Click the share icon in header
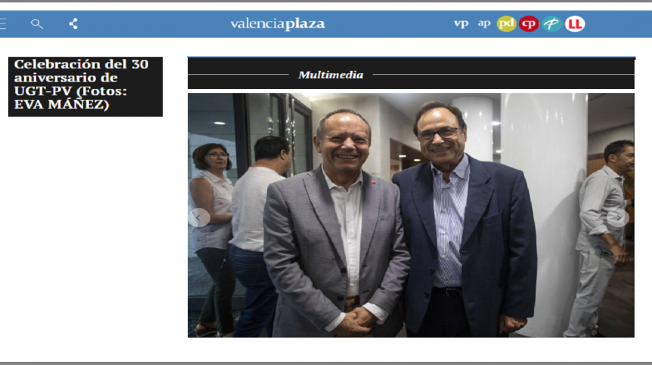652x366 pixels. tap(73, 24)
